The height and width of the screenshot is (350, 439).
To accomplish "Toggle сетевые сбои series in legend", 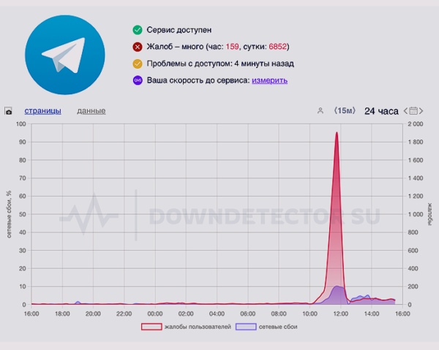I will (266, 327).
